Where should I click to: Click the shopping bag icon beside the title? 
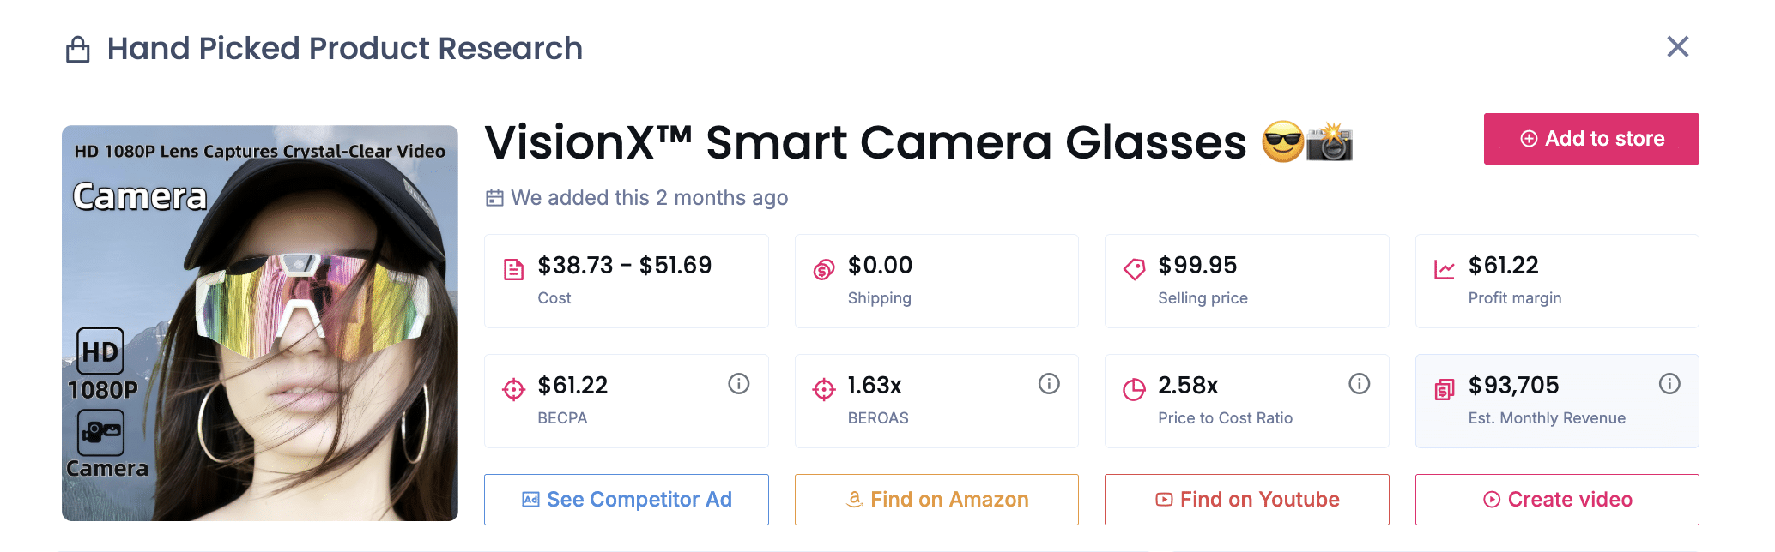(x=78, y=49)
